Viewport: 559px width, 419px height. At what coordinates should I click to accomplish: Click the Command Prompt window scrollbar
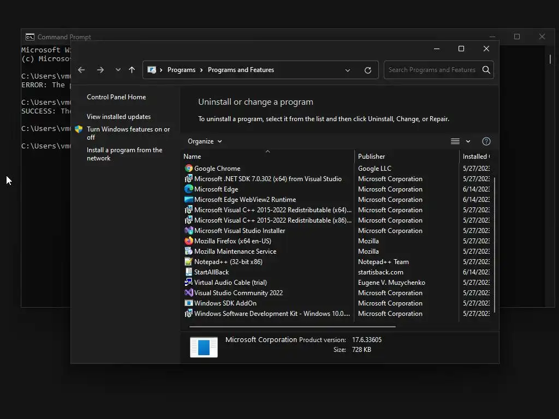[x=550, y=59]
